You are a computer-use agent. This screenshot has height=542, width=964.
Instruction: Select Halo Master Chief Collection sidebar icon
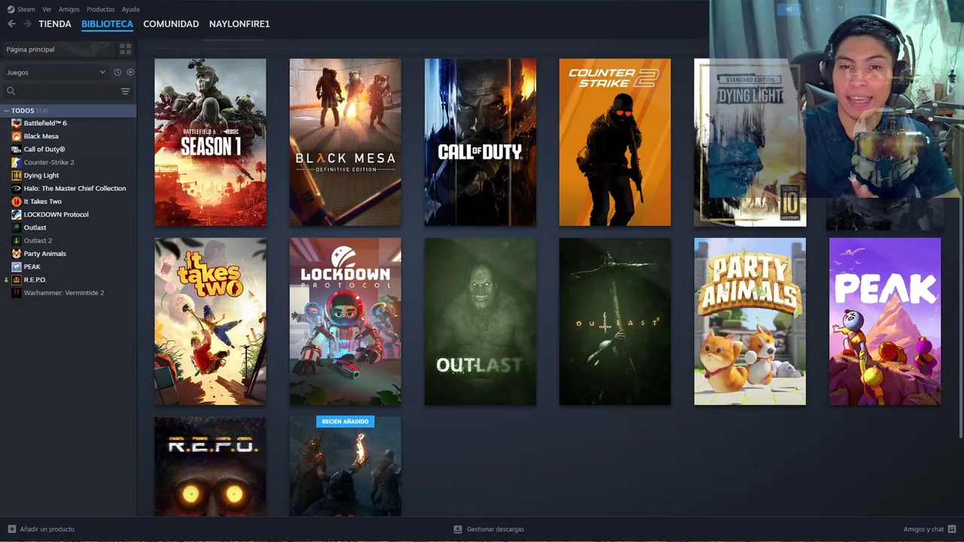[17, 188]
